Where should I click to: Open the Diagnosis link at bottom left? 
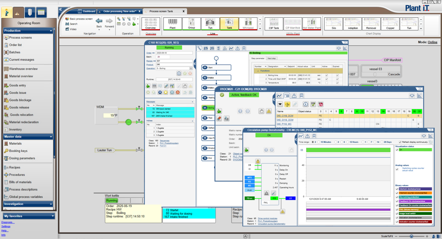pos(8,222)
